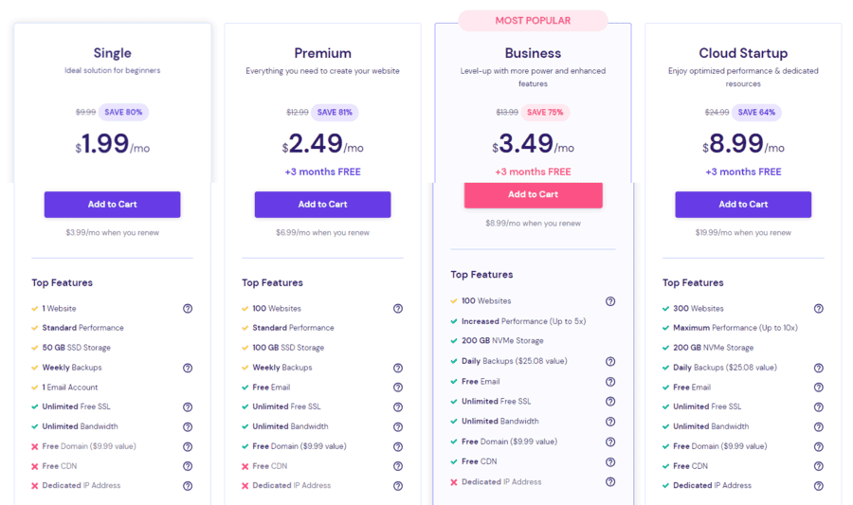Viewport: 853px width, 505px height.
Task: Open help icon for Cloud Startup's 300 Websites
Action: tap(819, 309)
